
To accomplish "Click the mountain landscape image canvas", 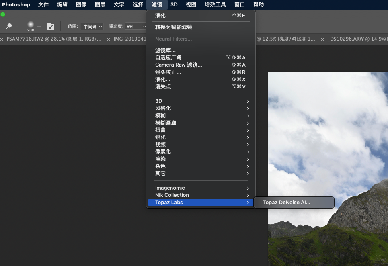I will pyautogui.click(x=328, y=169).
